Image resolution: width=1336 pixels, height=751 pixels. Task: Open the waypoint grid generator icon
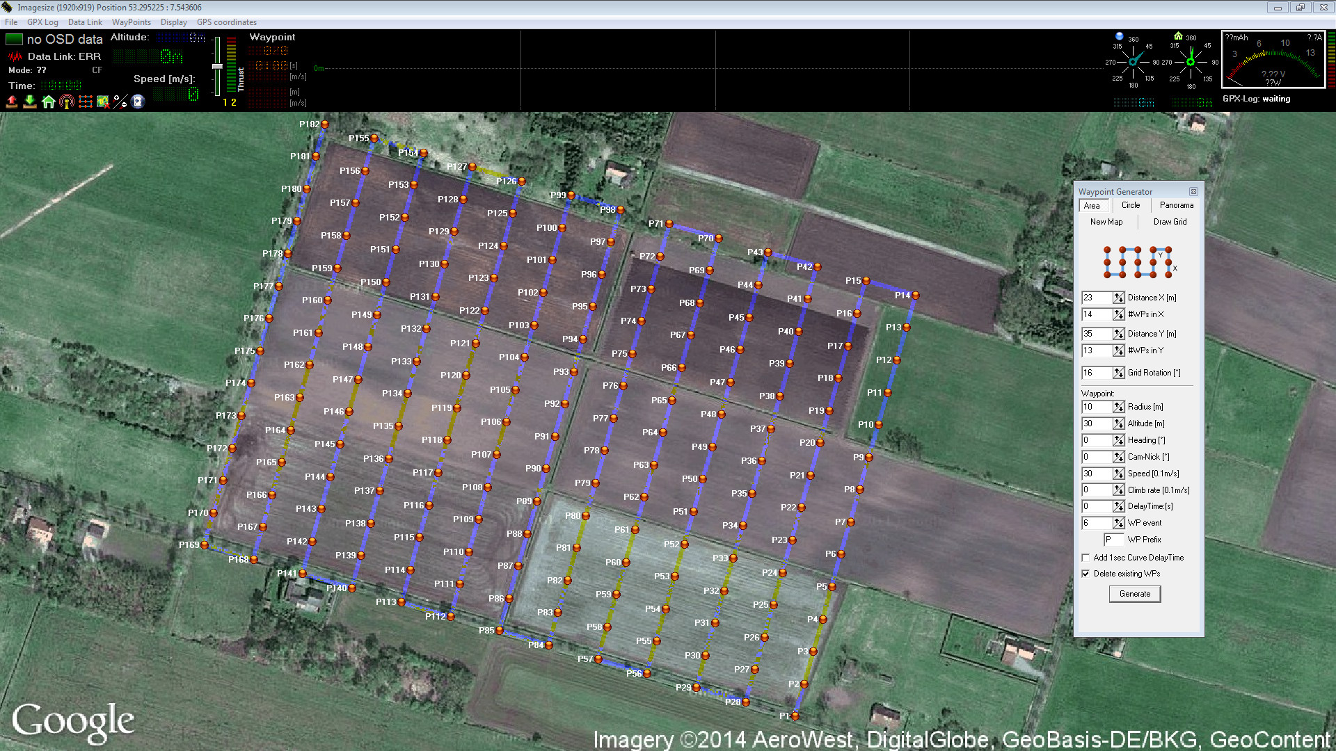coord(85,102)
